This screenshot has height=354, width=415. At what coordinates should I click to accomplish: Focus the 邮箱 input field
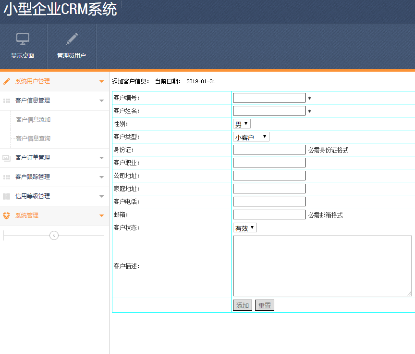pyautogui.click(x=269, y=215)
